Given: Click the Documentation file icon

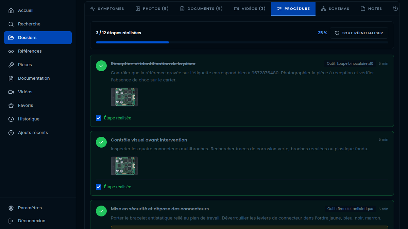Looking at the screenshot, I should pos(11,78).
